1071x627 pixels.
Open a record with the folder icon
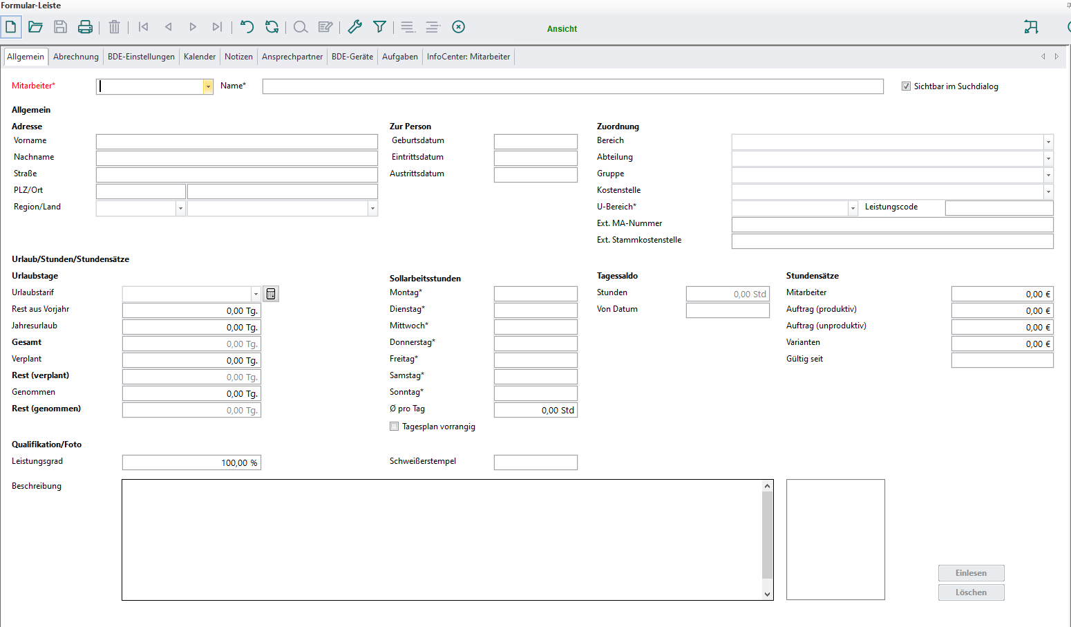click(36, 27)
